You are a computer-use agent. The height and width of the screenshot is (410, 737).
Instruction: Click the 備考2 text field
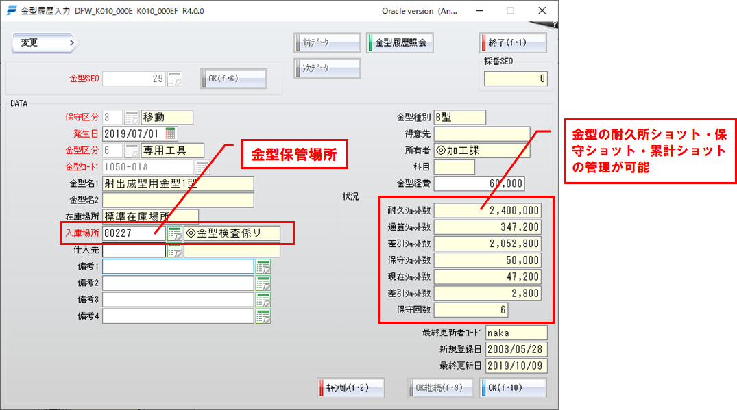[x=178, y=283]
